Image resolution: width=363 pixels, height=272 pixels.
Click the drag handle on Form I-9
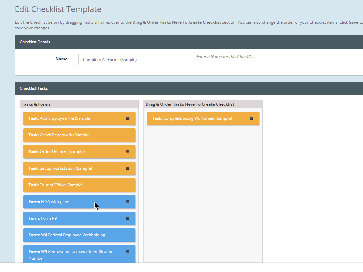[127, 218]
